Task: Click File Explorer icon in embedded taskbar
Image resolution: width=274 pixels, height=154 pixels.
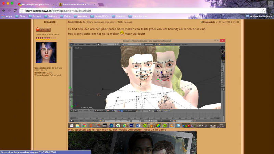Action: click(x=77, y=126)
